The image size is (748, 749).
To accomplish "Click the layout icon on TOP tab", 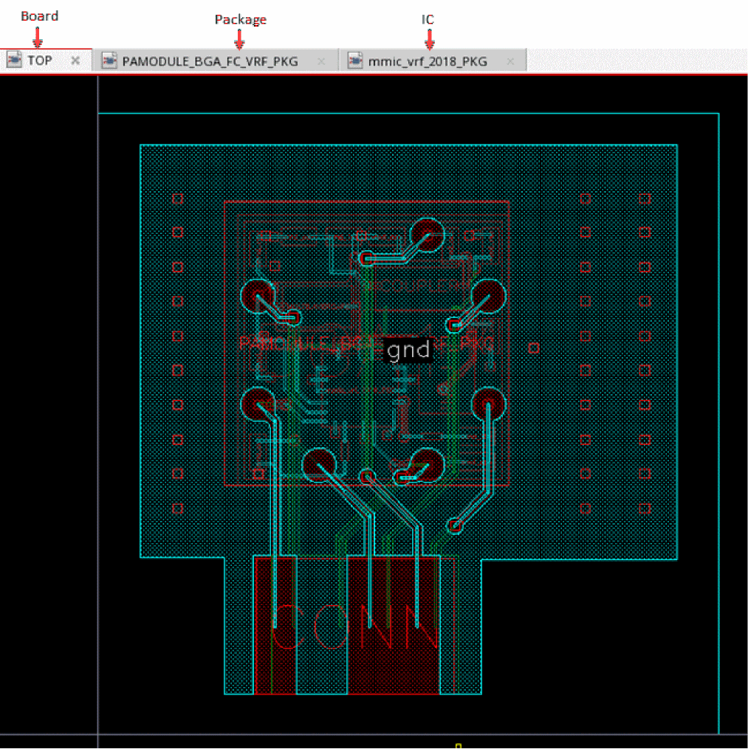I will pyautogui.click(x=14, y=61).
